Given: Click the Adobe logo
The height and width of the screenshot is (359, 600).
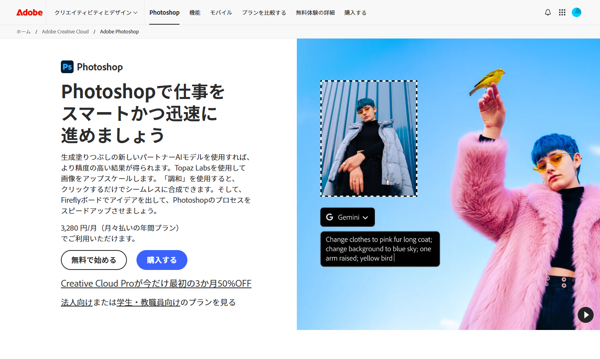Looking at the screenshot, I should click(x=29, y=12).
